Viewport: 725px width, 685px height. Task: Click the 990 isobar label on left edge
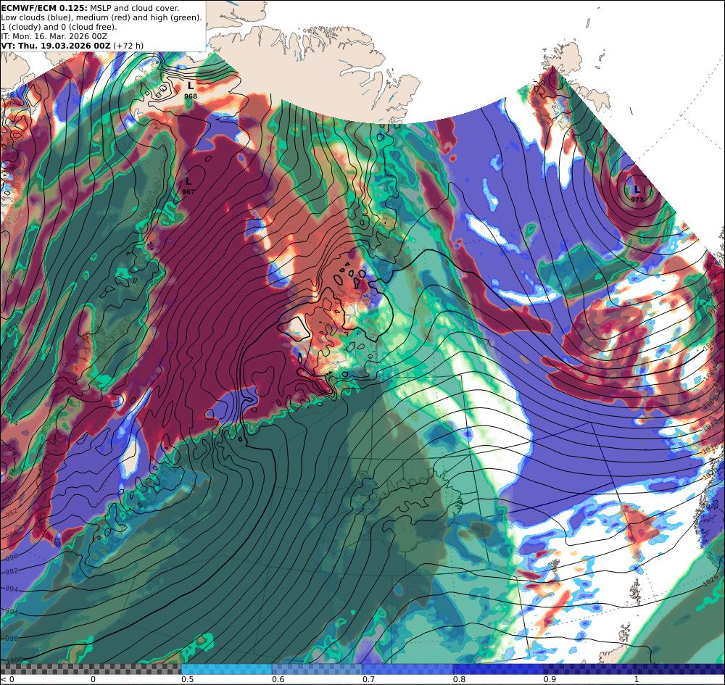click(10, 556)
